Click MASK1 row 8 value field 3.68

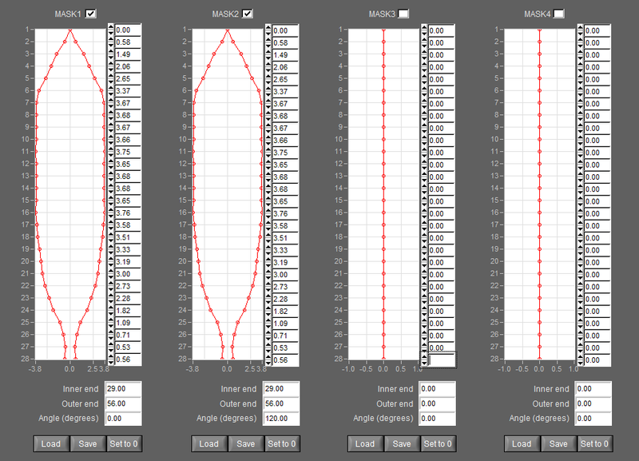pos(128,115)
